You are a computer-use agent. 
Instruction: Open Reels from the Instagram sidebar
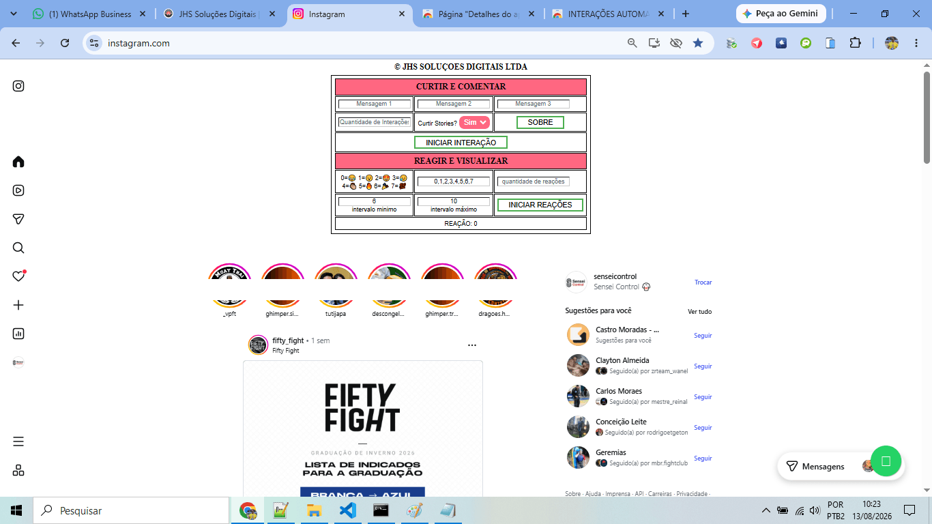(x=18, y=190)
